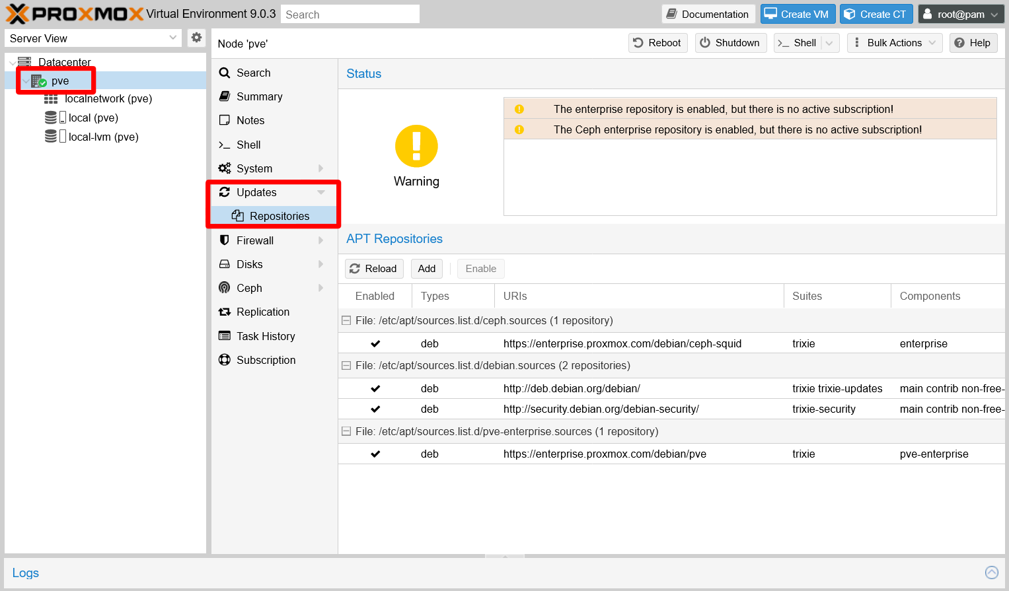This screenshot has width=1009, height=591.
Task: Click the Create VM button
Action: click(x=798, y=13)
